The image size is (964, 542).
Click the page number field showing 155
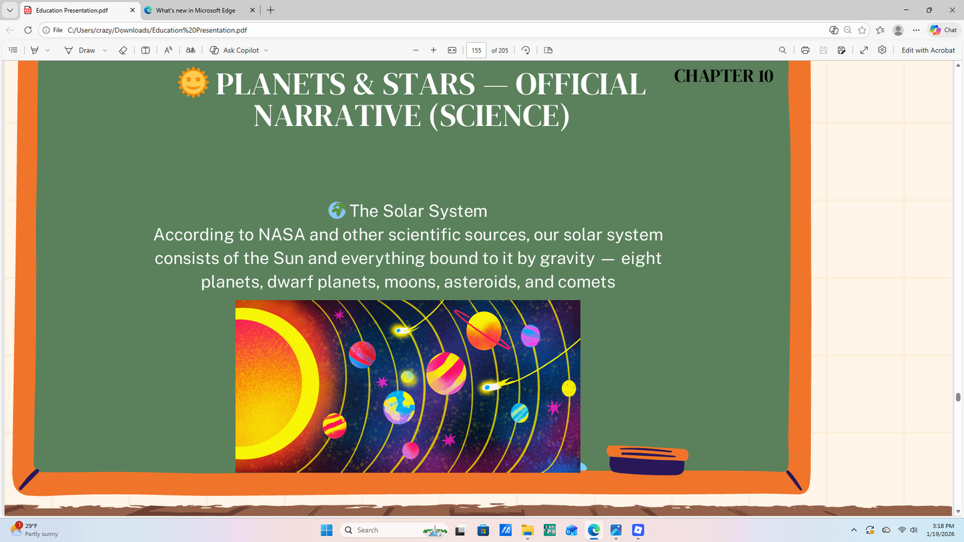pyautogui.click(x=476, y=50)
